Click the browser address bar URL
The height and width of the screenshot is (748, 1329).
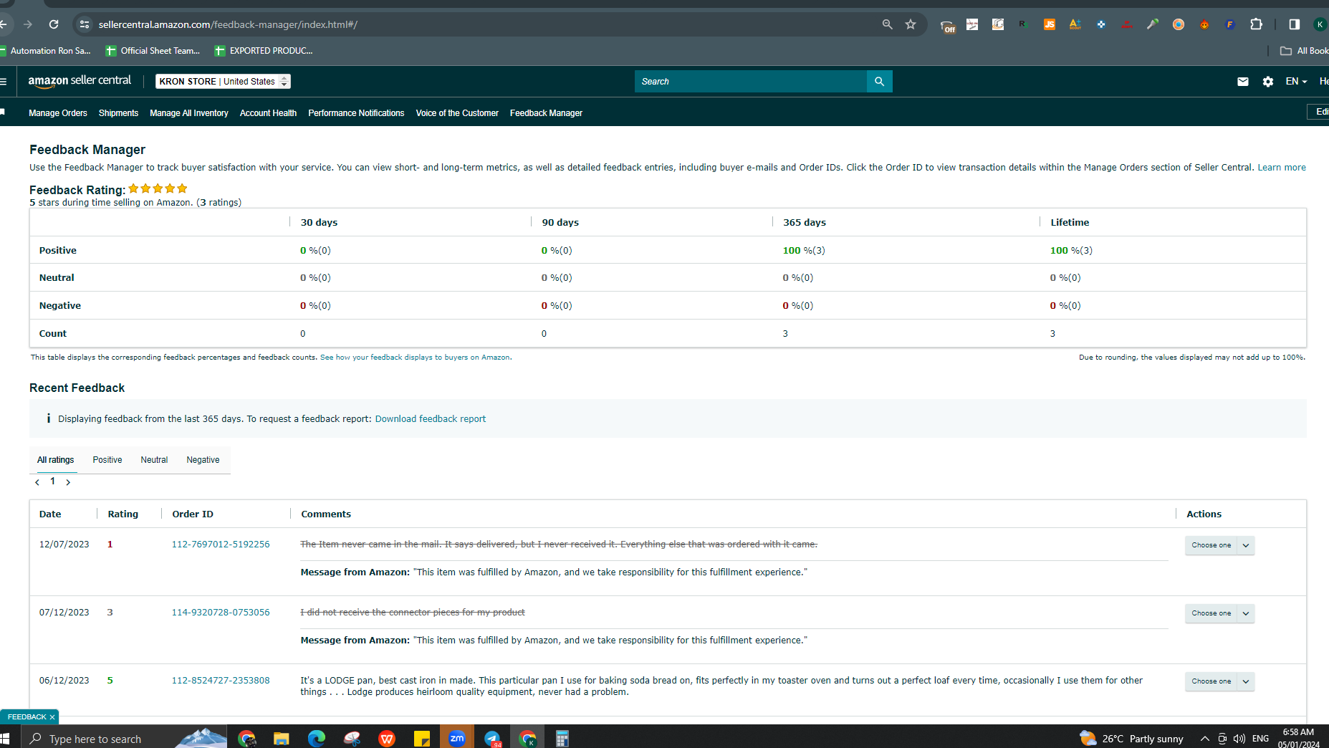(228, 24)
